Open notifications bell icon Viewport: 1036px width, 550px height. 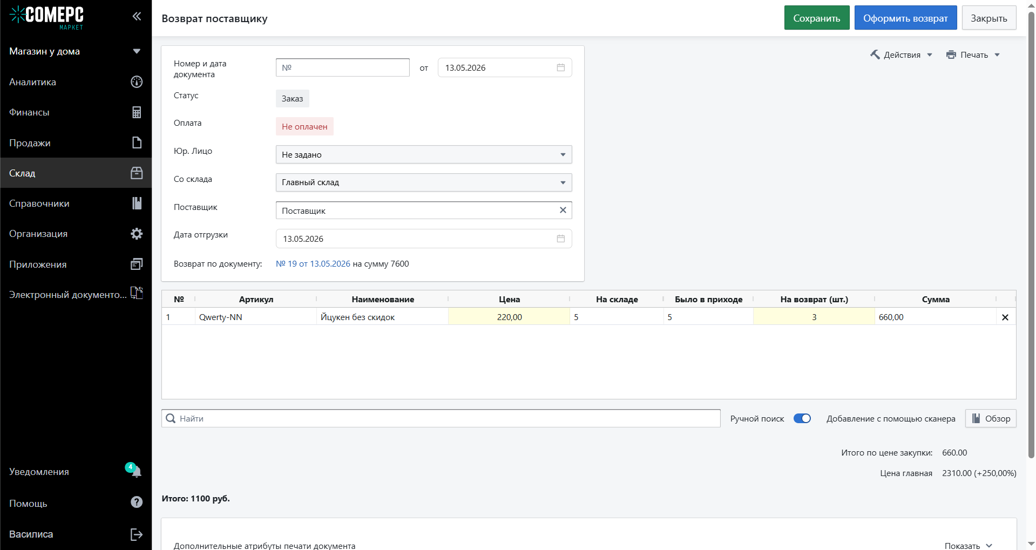click(x=137, y=472)
